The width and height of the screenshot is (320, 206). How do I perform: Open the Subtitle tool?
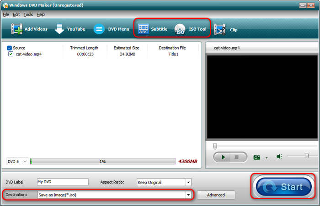(152, 29)
